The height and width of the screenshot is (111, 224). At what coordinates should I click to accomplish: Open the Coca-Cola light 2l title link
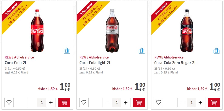(95, 63)
